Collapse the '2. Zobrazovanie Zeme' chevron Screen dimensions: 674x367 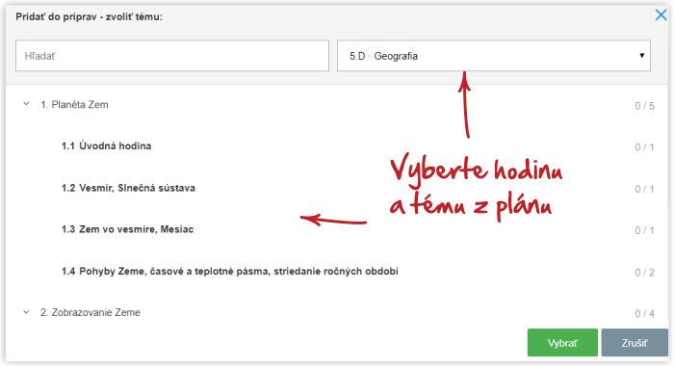(x=26, y=312)
